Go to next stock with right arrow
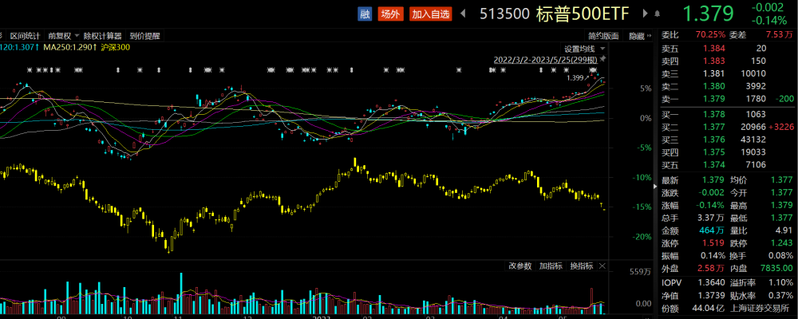This screenshot has height=319, width=798. point(645,14)
